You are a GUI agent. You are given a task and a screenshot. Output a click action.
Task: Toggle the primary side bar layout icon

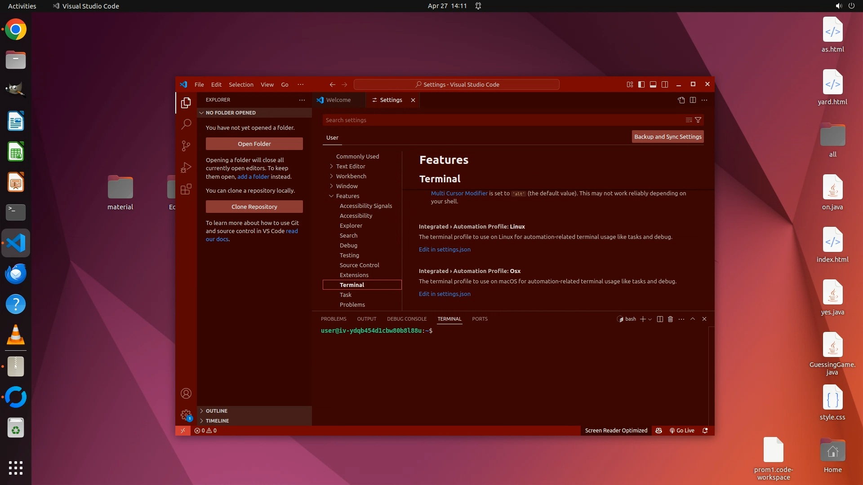tap(641, 84)
